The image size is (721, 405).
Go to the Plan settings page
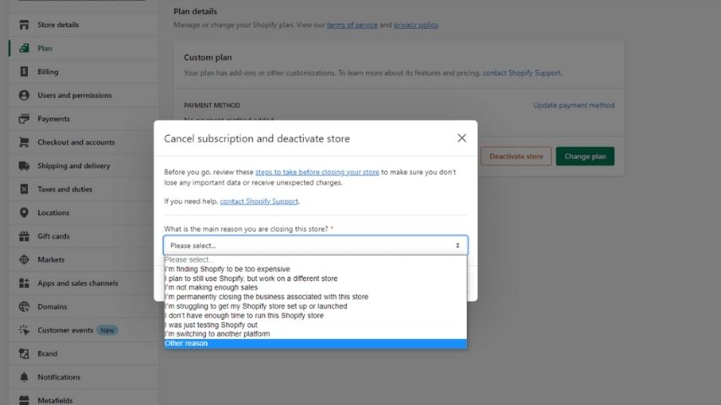(x=84, y=48)
